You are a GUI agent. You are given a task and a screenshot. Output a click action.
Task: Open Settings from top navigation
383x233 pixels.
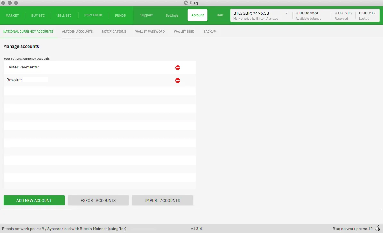[172, 15]
